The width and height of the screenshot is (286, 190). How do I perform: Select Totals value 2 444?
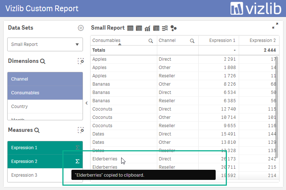(270, 50)
